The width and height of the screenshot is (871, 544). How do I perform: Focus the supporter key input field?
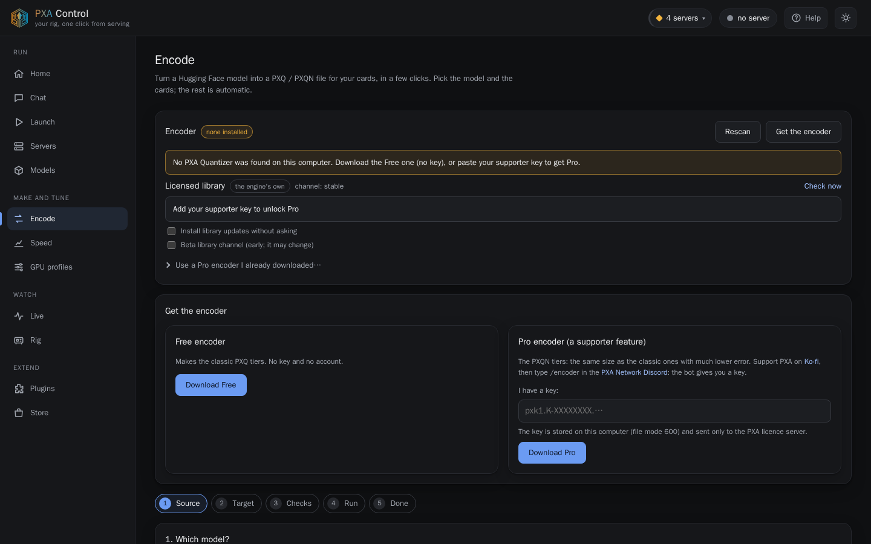pos(674,411)
